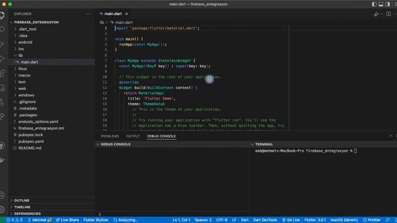Viewport: 397px width, 223px height.
Task: Open Accounts icon in activity bar
Action: [2, 195]
